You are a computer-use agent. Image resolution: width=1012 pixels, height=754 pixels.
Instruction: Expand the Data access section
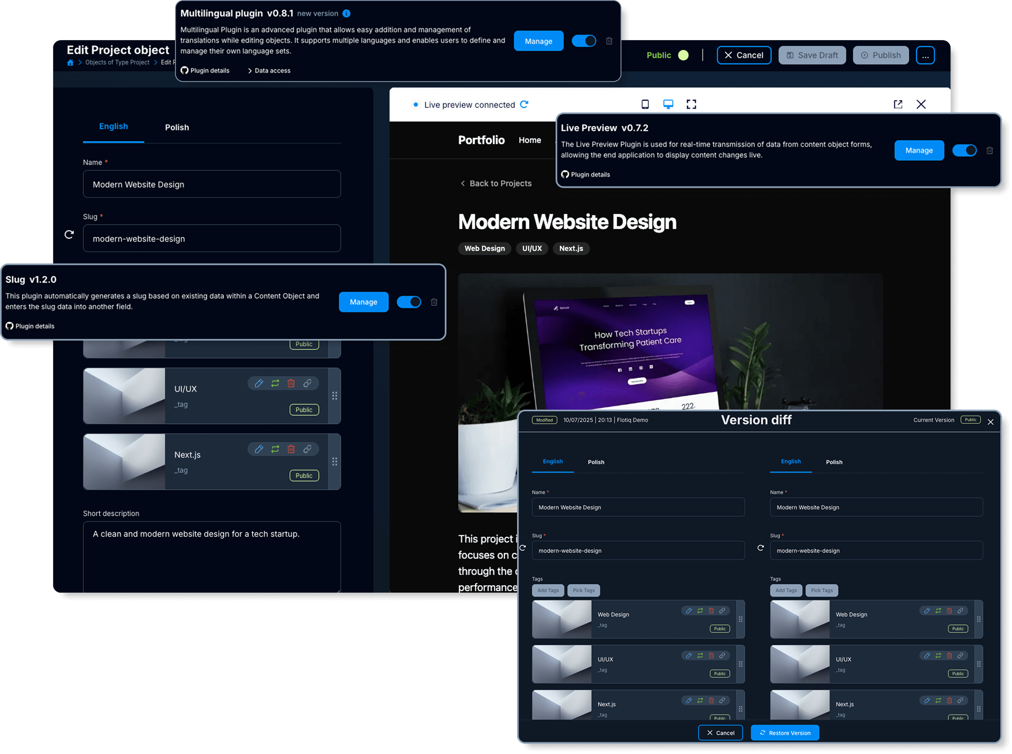point(269,71)
